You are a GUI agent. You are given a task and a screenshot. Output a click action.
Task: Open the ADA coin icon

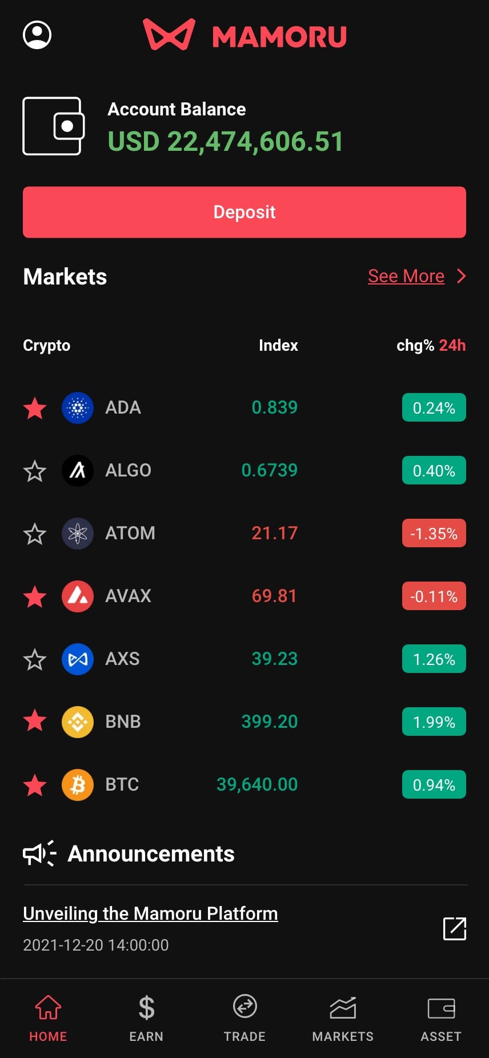tap(78, 408)
